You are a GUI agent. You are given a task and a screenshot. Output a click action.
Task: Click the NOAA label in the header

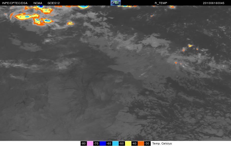tap(38, 3)
